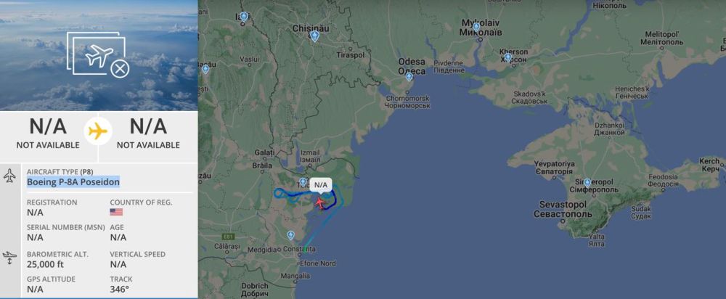Image resolution: width=726 pixels, height=299 pixels.
Task: Open the altitude section side icon
Action: [x=9, y=258]
